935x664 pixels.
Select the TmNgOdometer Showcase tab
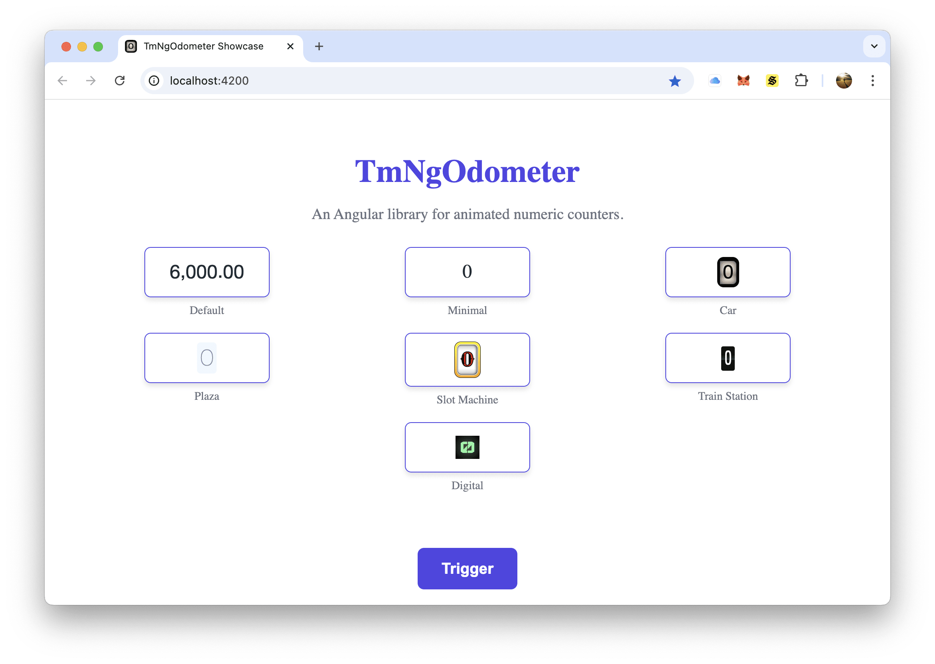click(203, 46)
